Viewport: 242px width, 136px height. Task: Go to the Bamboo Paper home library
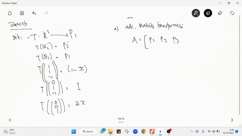(x=10, y=13)
